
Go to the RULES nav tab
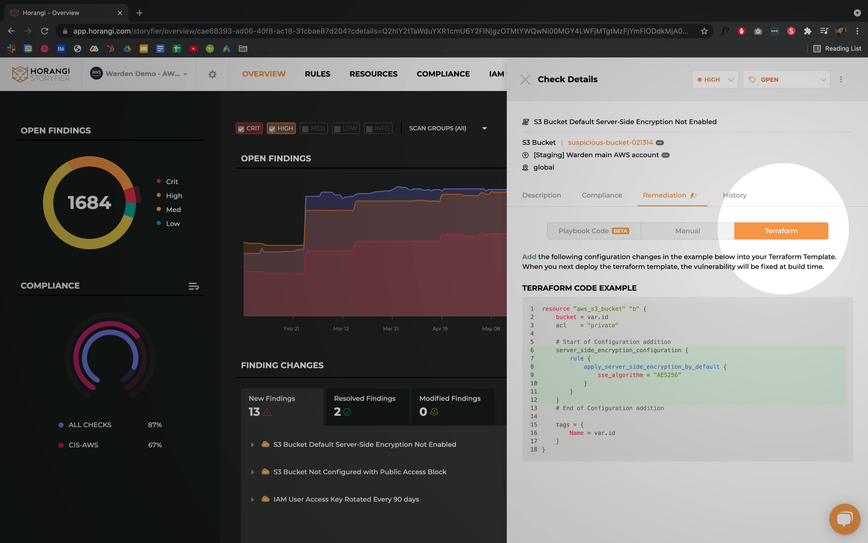(x=318, y=74)
